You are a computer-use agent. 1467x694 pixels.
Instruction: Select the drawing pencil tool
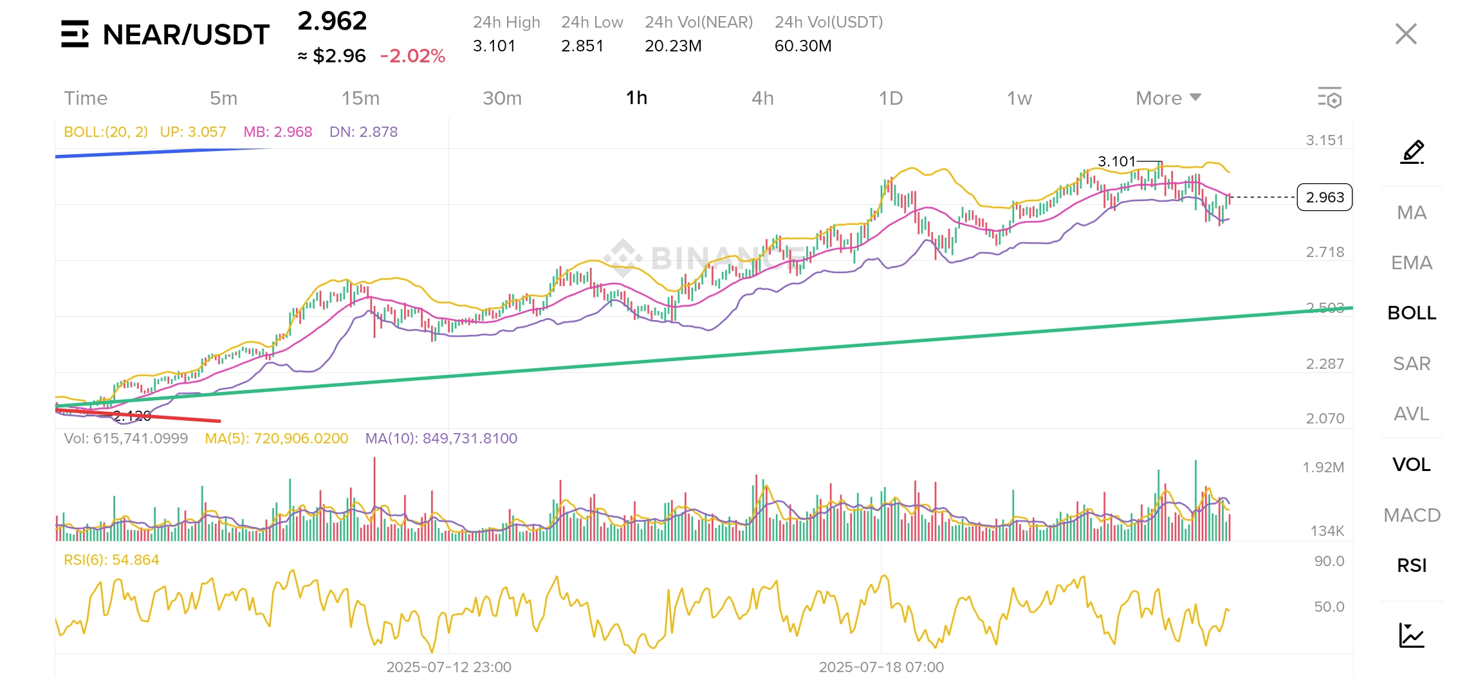(x=1412, y=152)
